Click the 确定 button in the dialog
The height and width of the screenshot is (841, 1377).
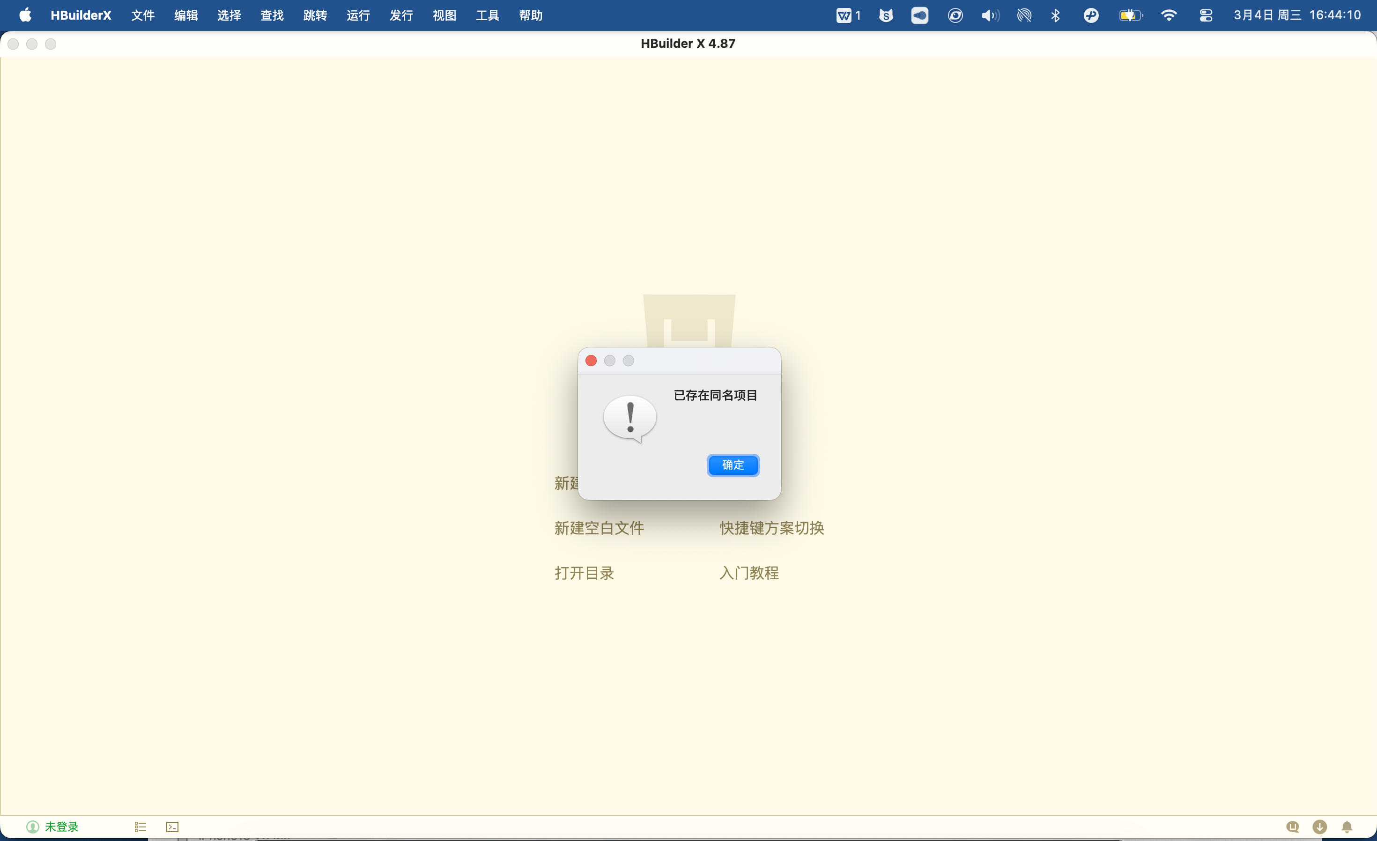733,465
